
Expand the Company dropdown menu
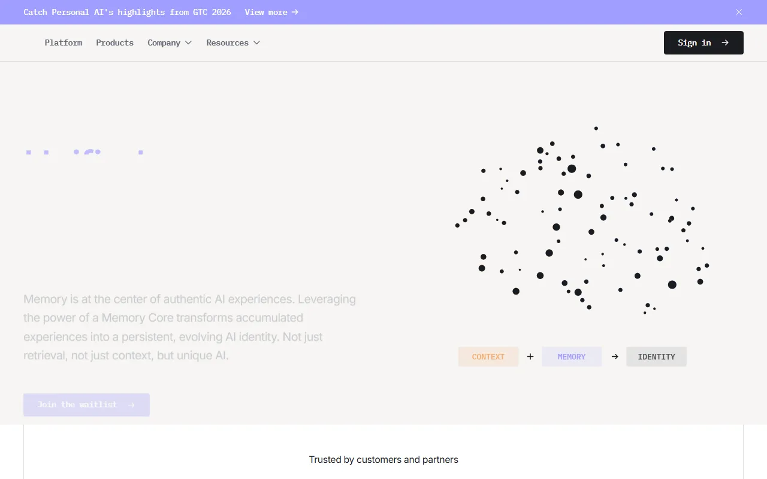[170, 43]
